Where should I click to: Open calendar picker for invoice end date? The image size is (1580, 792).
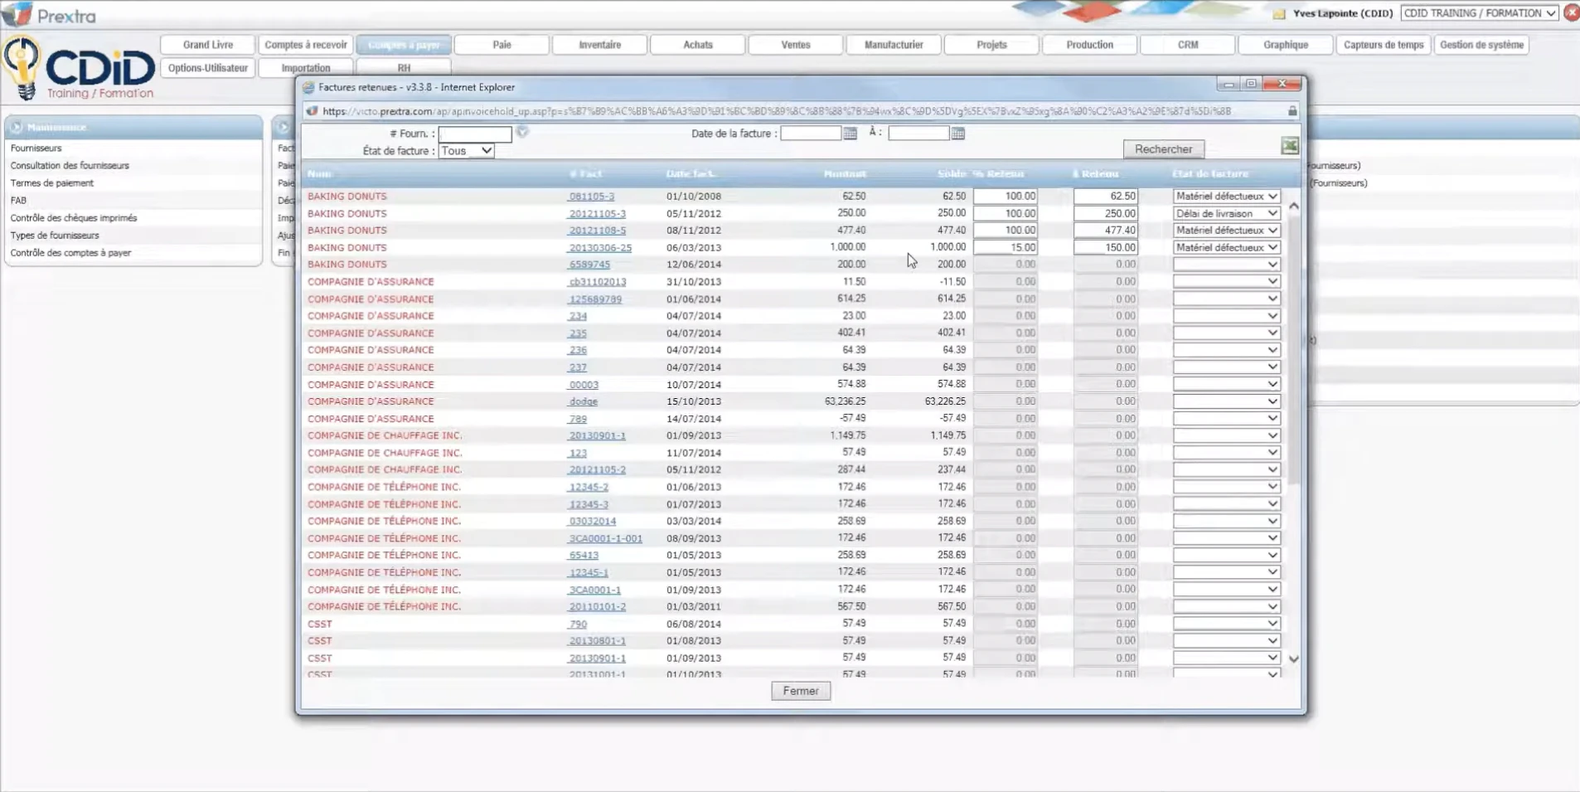pos(957,134)
